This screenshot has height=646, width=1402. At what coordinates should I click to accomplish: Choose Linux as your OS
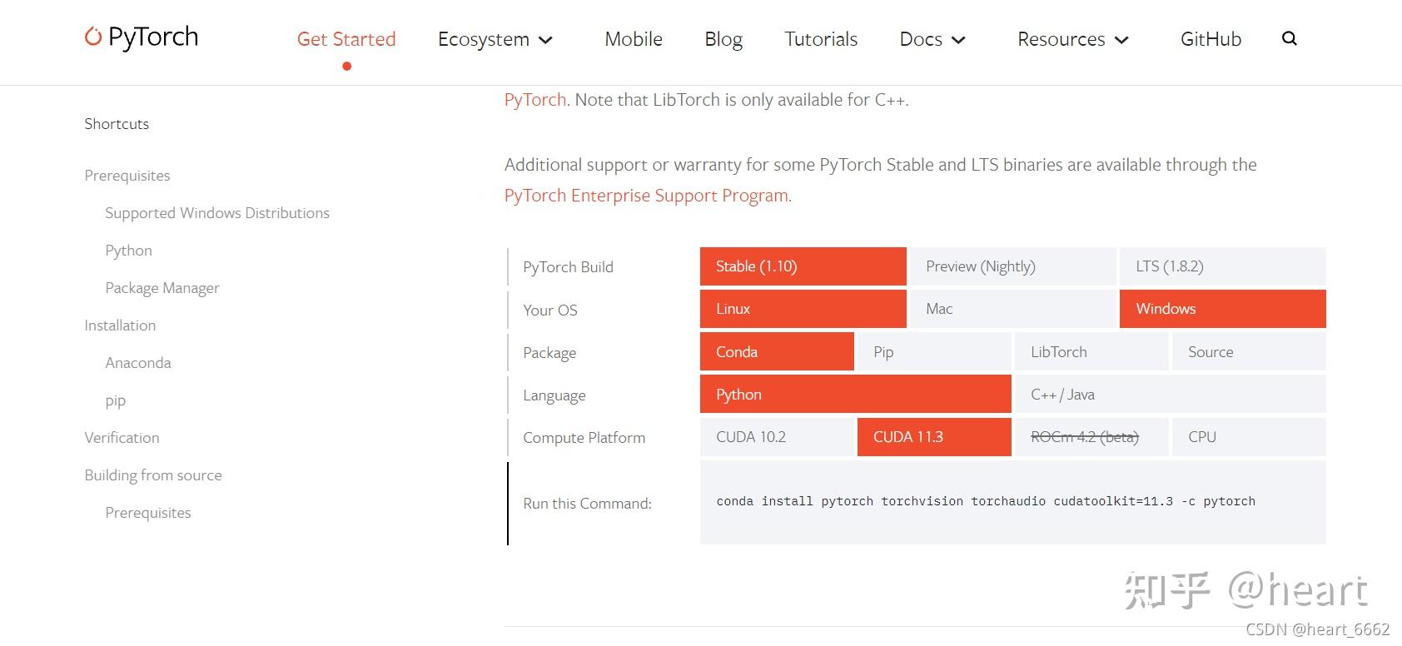point(803,309)
